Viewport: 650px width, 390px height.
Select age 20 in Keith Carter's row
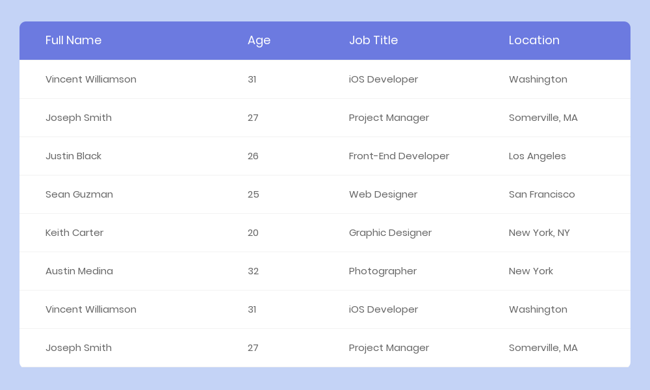click(x=253, y=233)
